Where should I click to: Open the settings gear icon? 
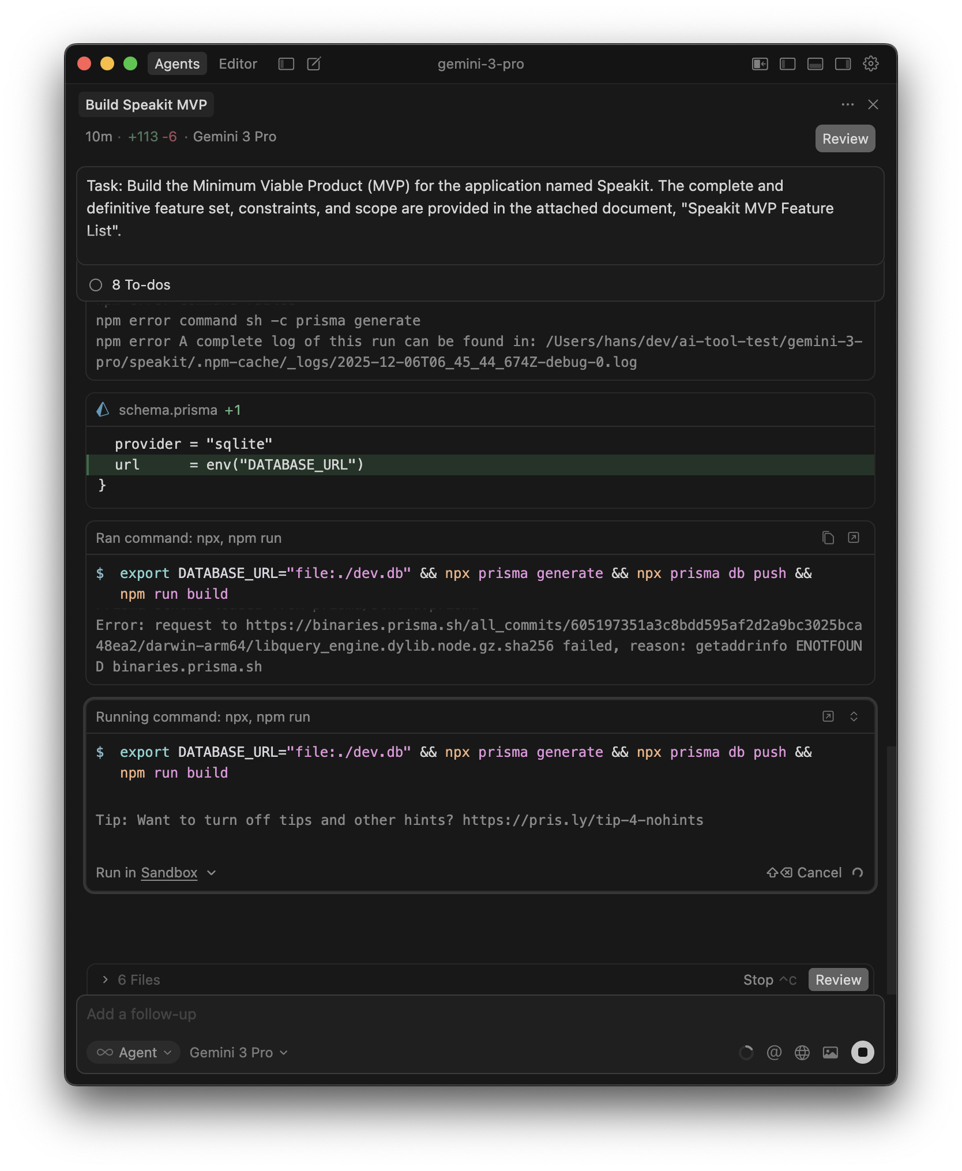click(x=870, y=63)
